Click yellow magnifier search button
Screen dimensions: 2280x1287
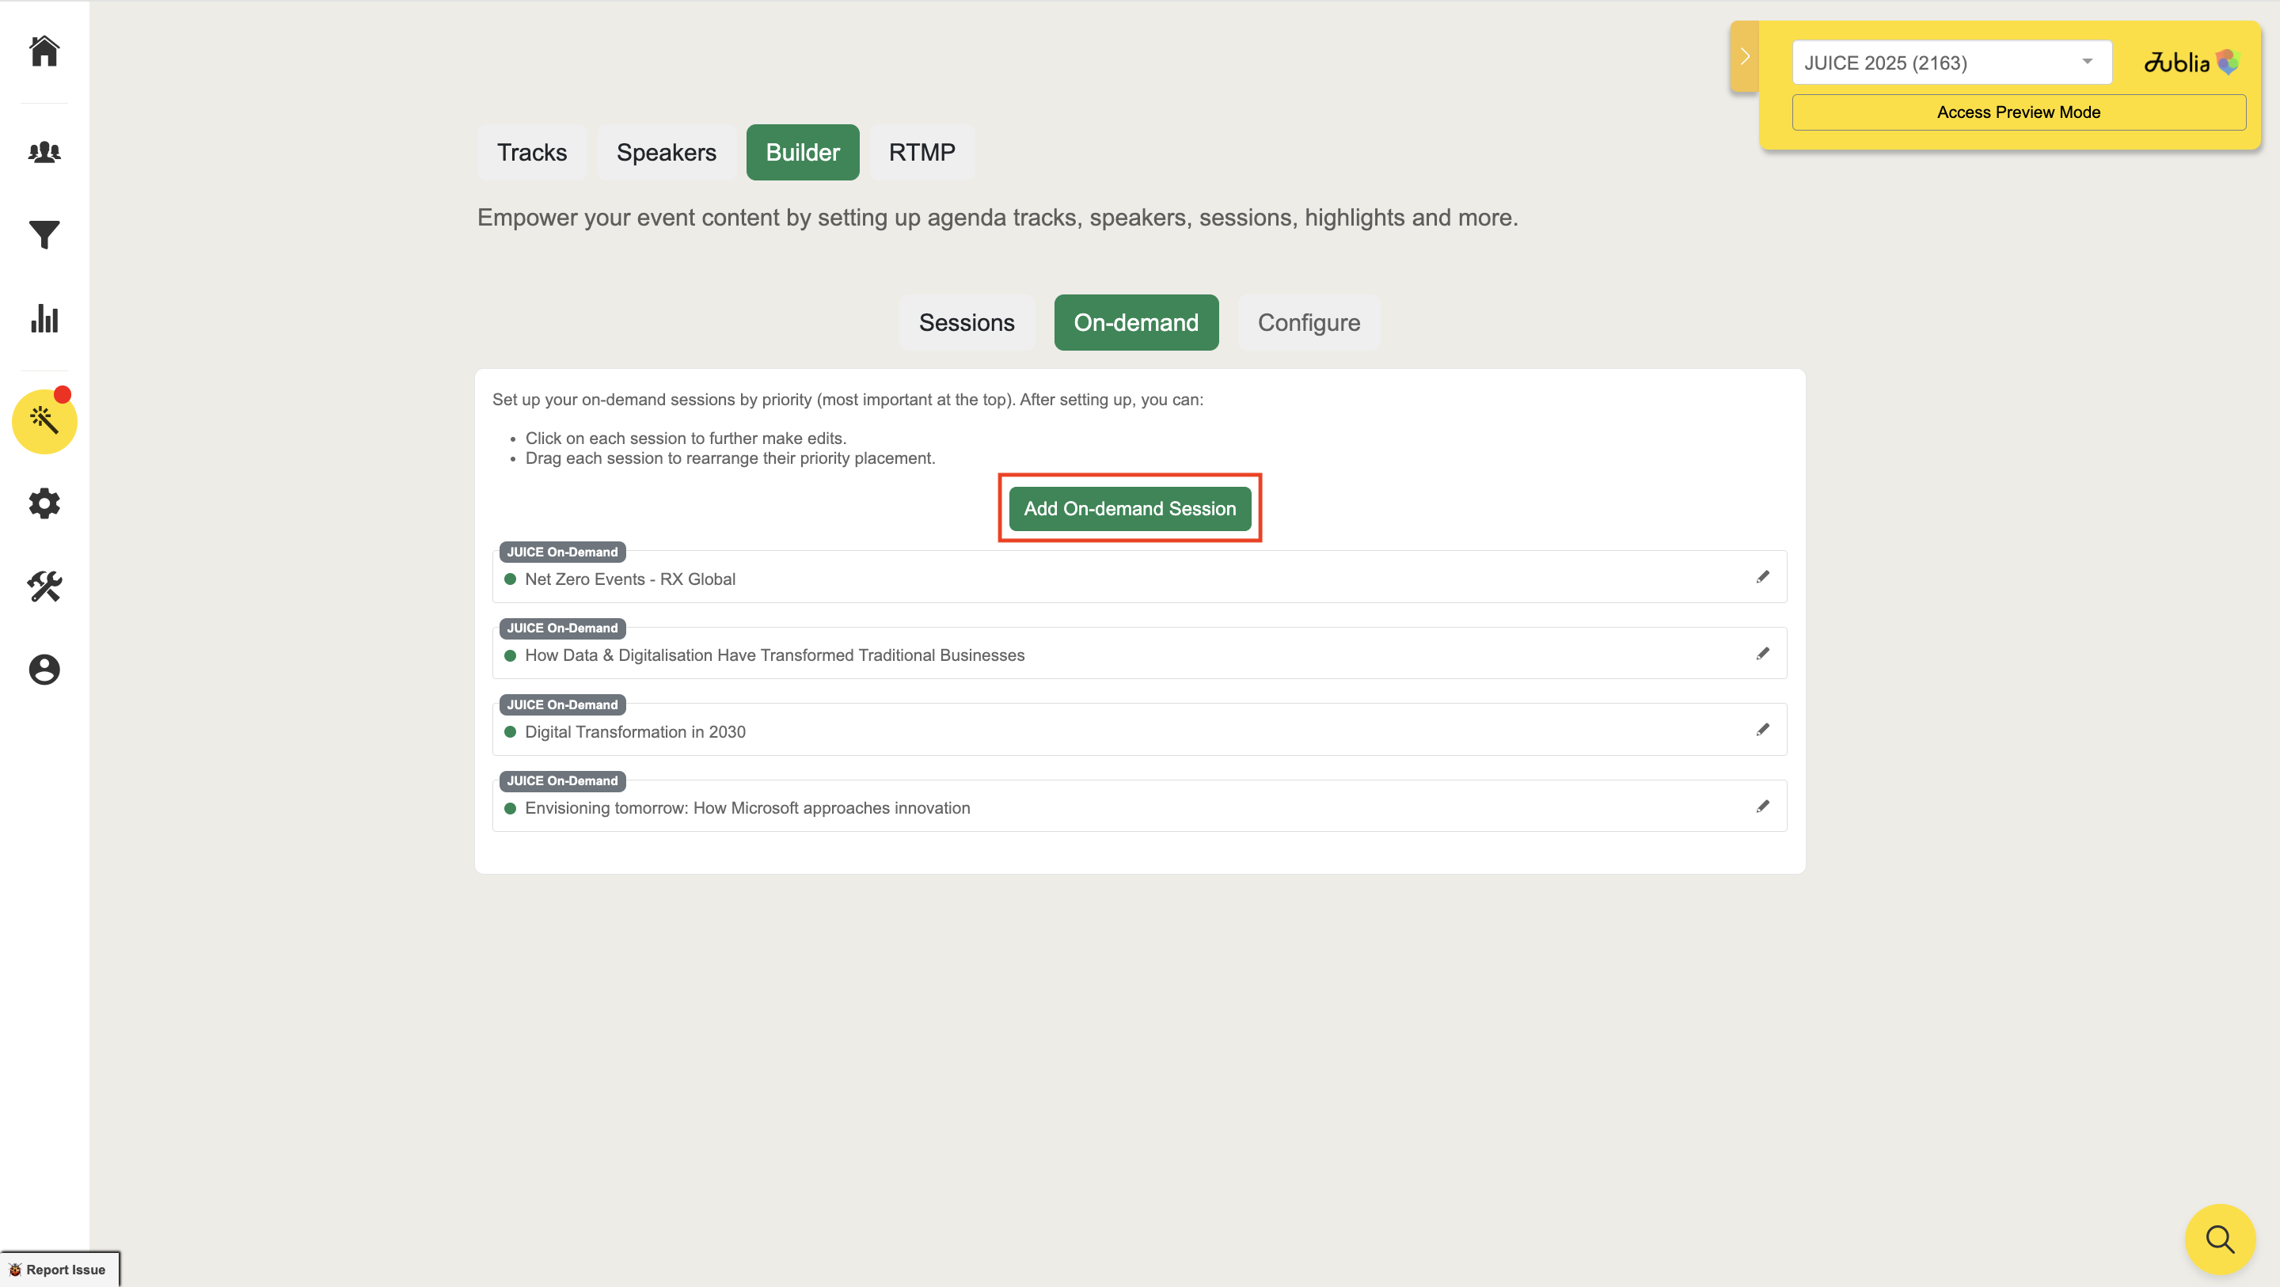point(2219,1238)
